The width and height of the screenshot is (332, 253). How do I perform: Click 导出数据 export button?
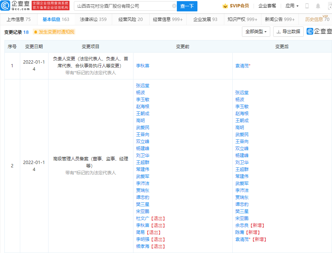288,32
